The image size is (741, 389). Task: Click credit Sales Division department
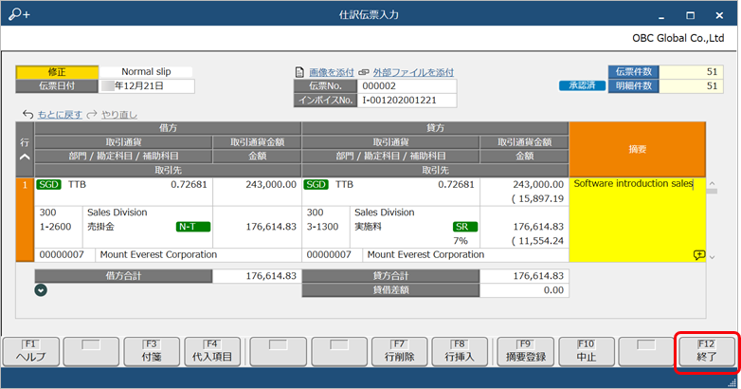384,213
